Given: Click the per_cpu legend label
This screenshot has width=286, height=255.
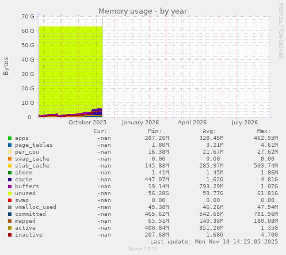Looking at the screenshot, I should point(27,152).
